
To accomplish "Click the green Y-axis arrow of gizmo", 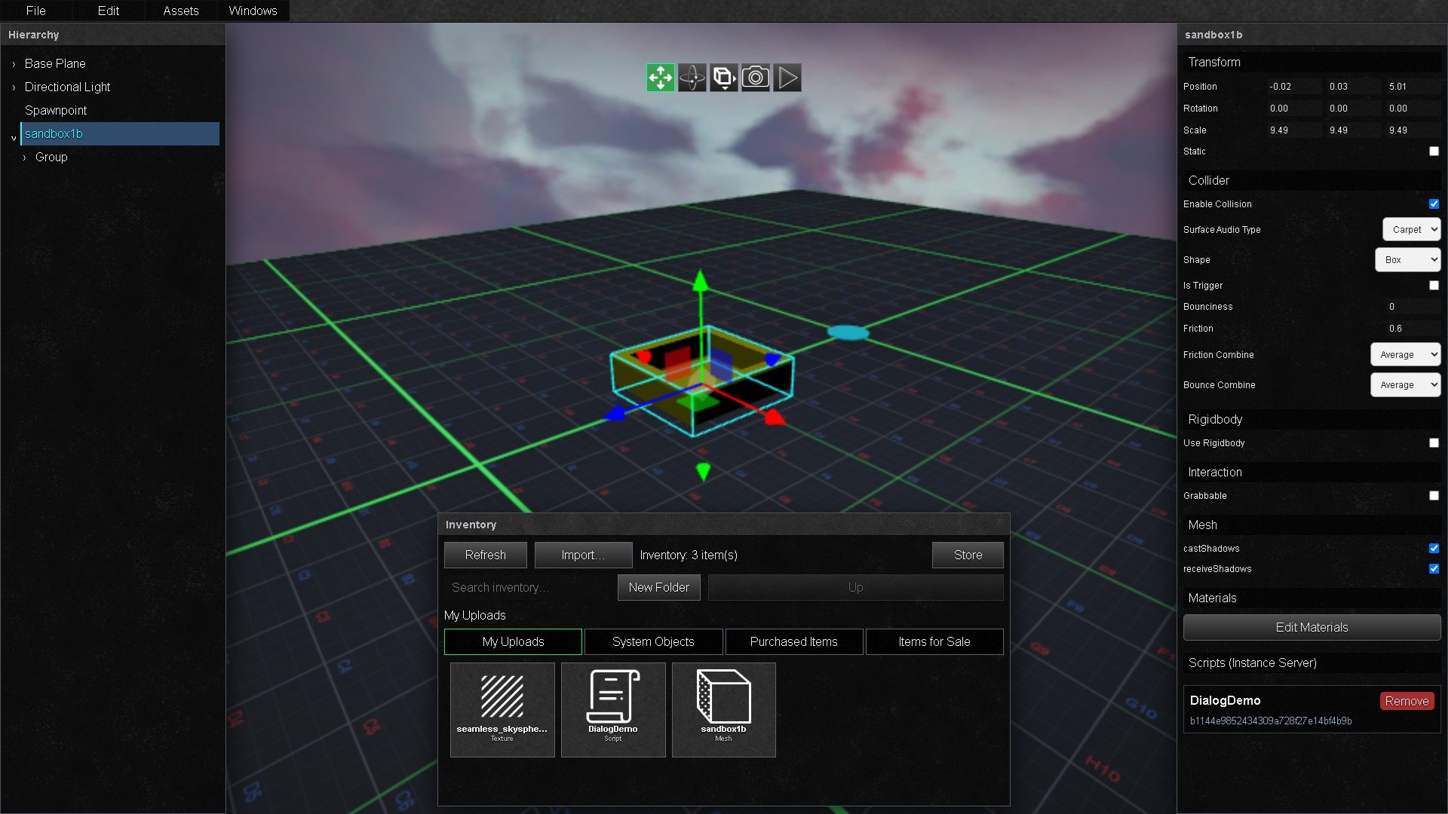I will click(x=701, y=281).
